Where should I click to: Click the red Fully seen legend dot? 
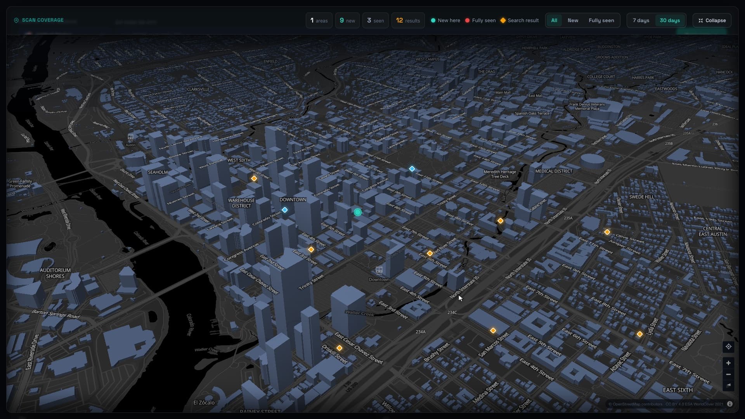pos(467,21)
